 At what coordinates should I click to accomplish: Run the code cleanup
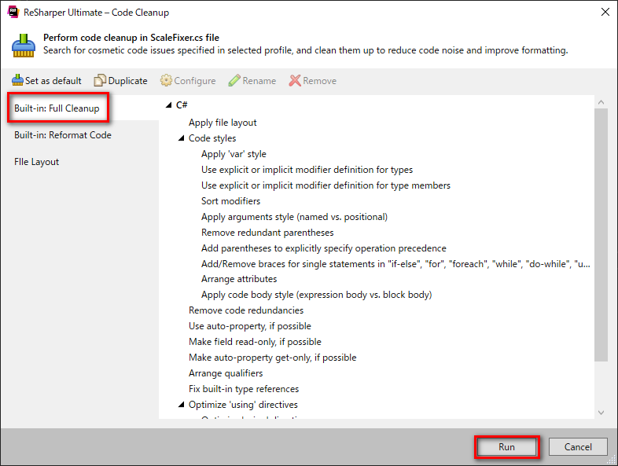click(x=506, y=447)
